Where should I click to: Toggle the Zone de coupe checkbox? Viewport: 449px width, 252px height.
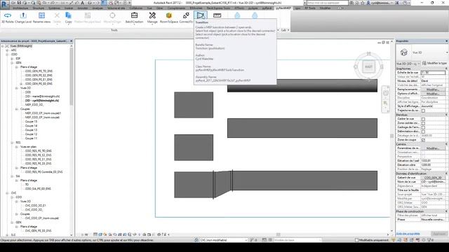click(423, 140)
